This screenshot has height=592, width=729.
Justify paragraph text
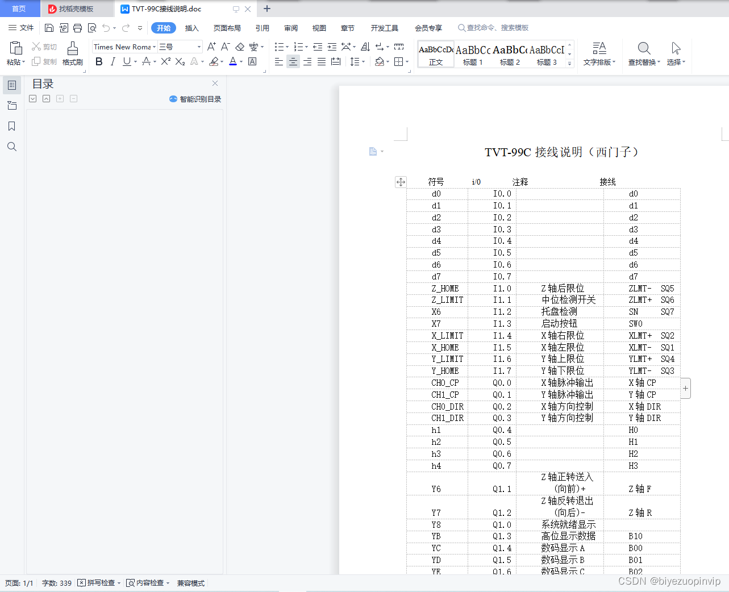(322, 61)
